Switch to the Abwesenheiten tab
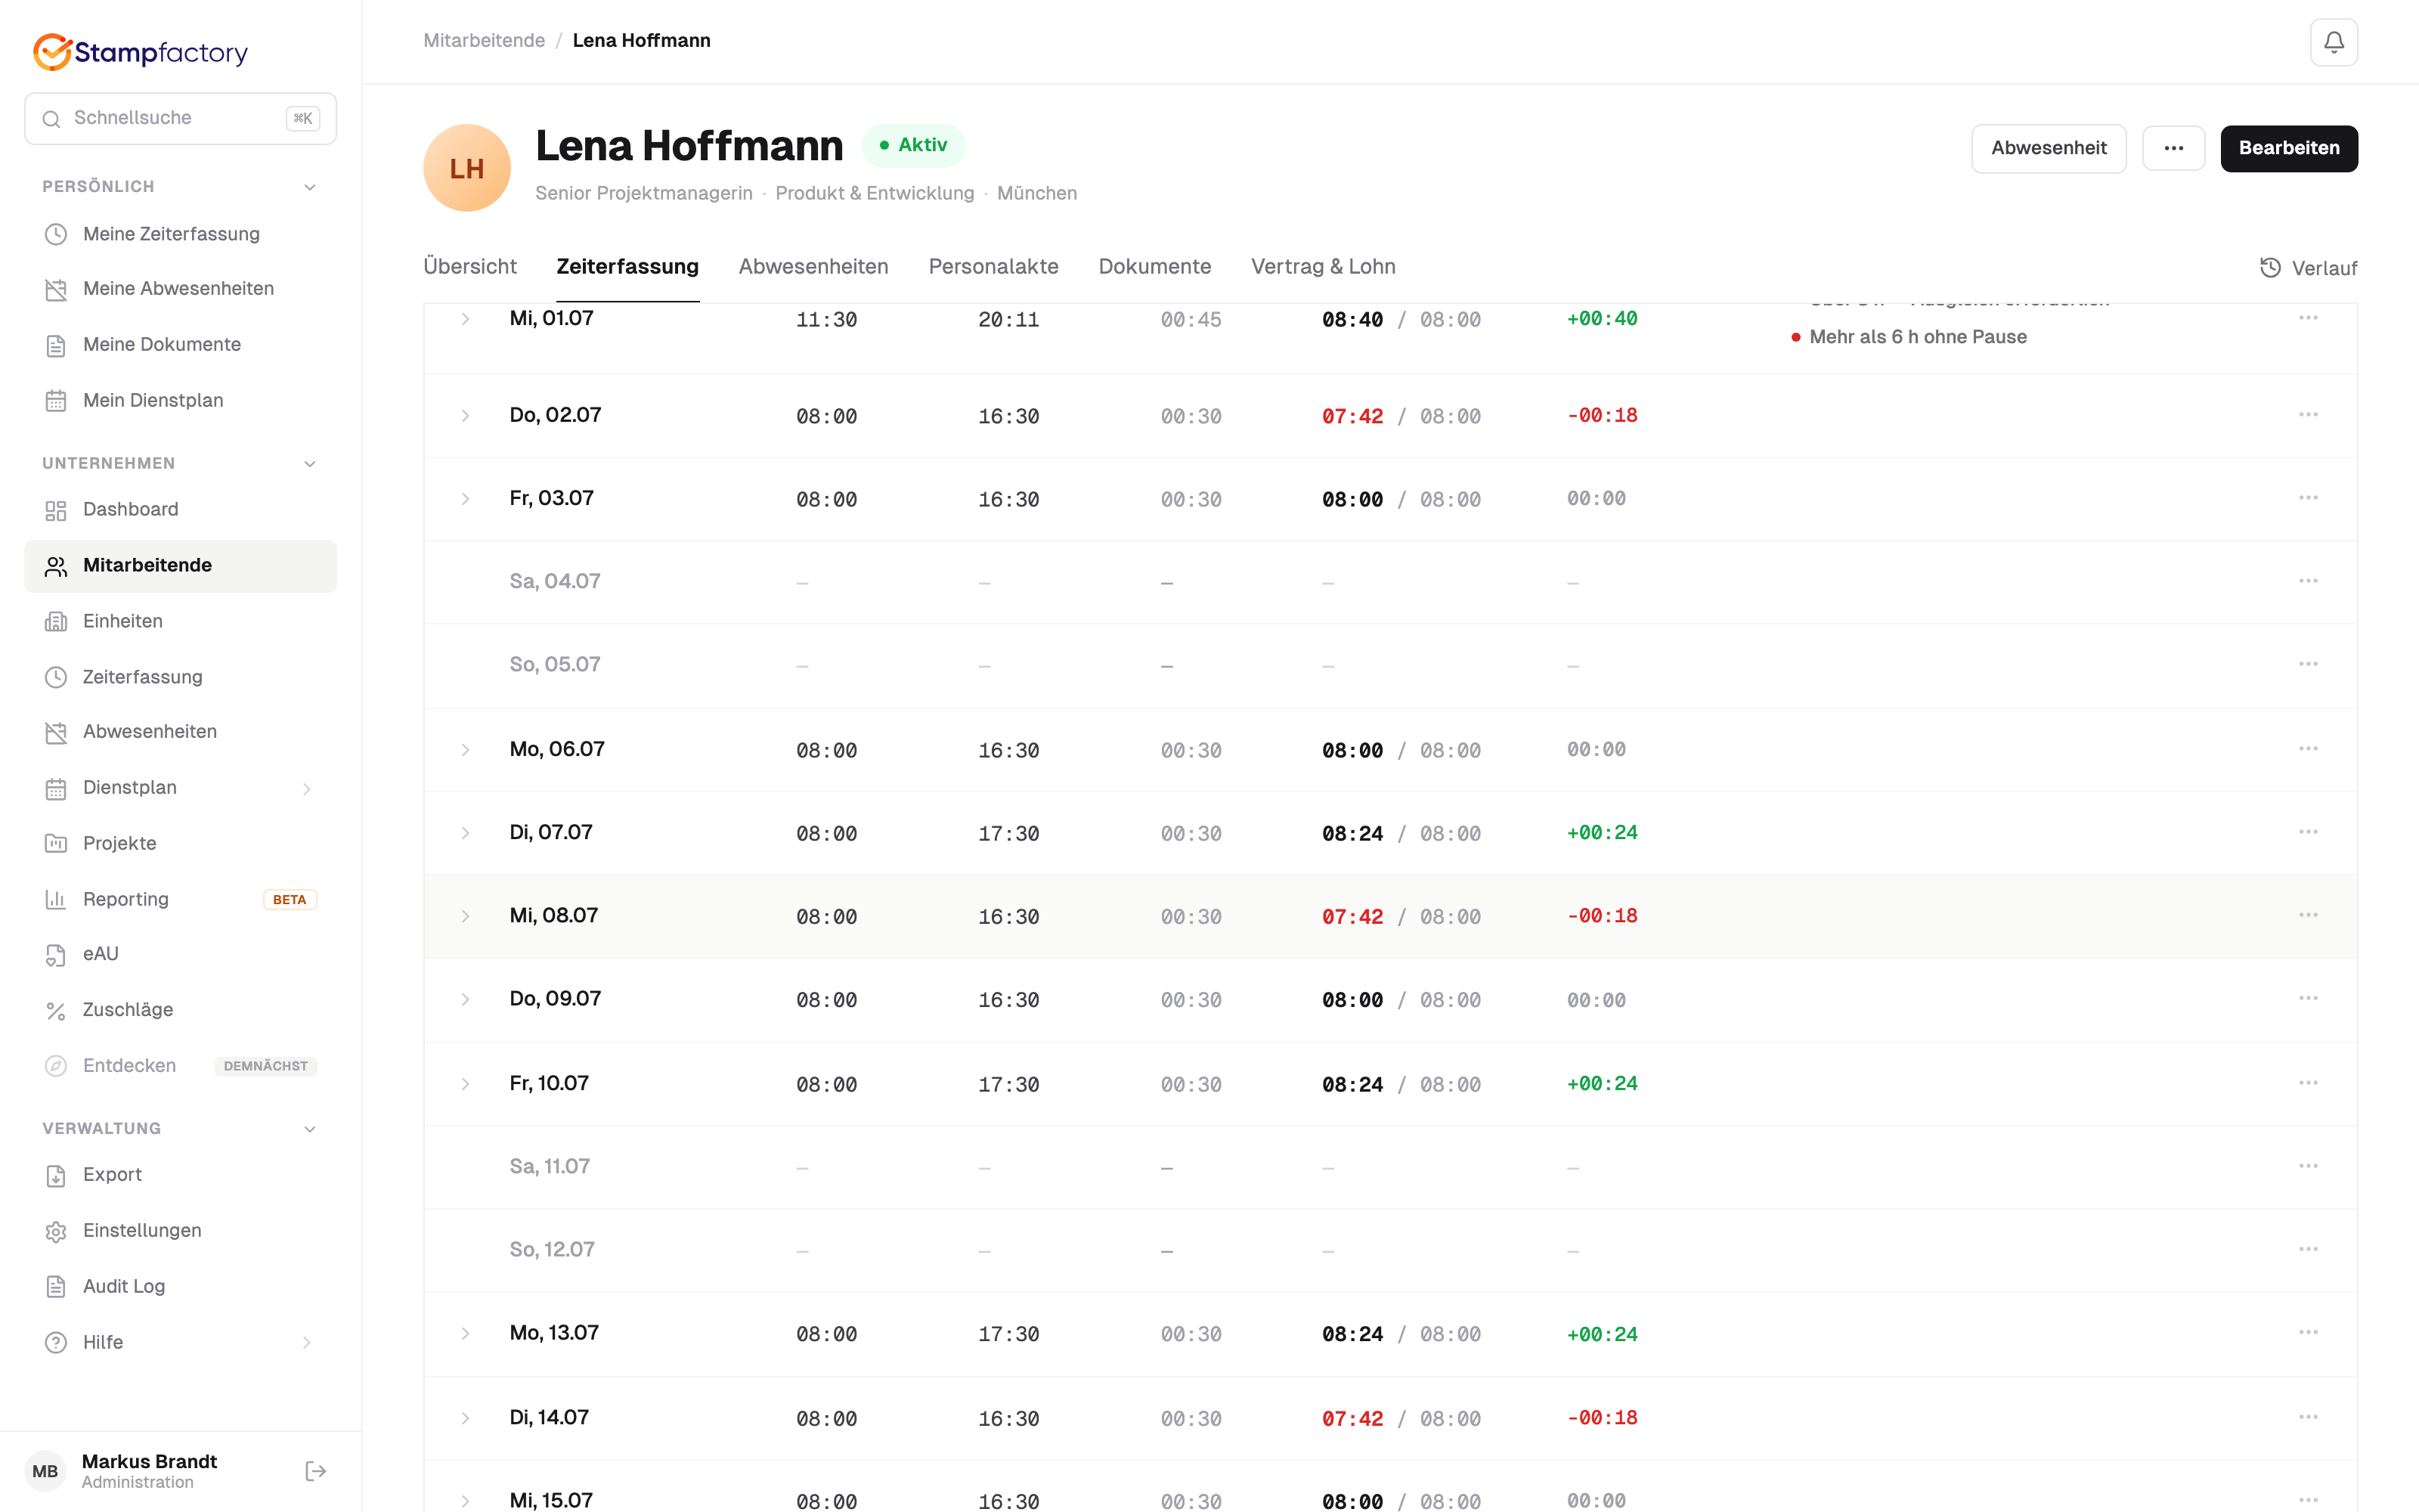This screenshot has height=1512, width=2419. pos(813,267)
